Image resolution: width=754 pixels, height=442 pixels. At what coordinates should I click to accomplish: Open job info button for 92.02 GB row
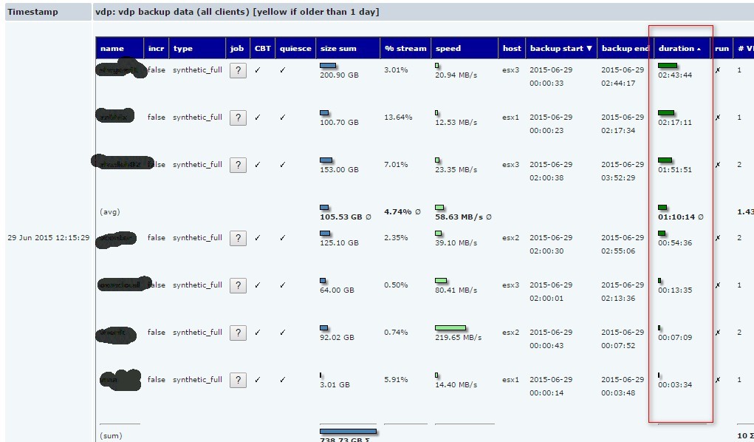point(238,333)
